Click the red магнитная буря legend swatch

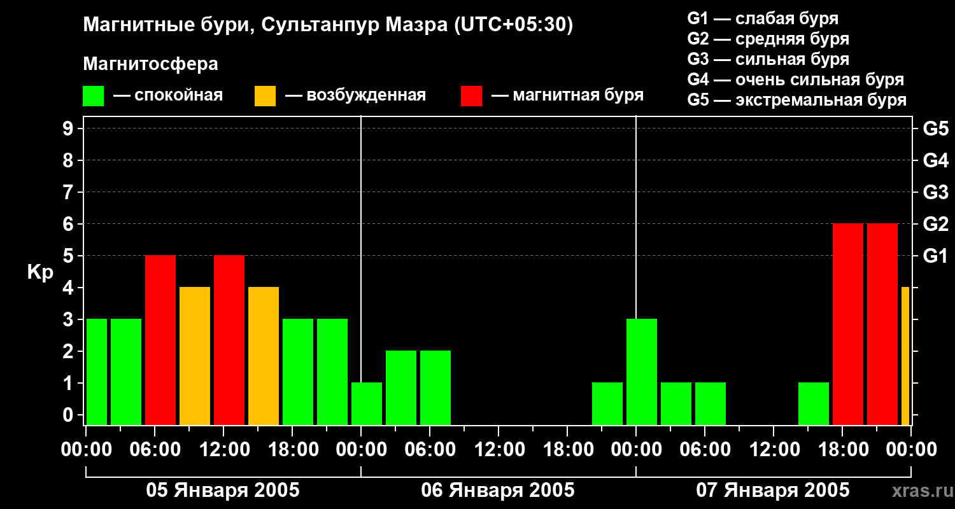tap(472, 96)
